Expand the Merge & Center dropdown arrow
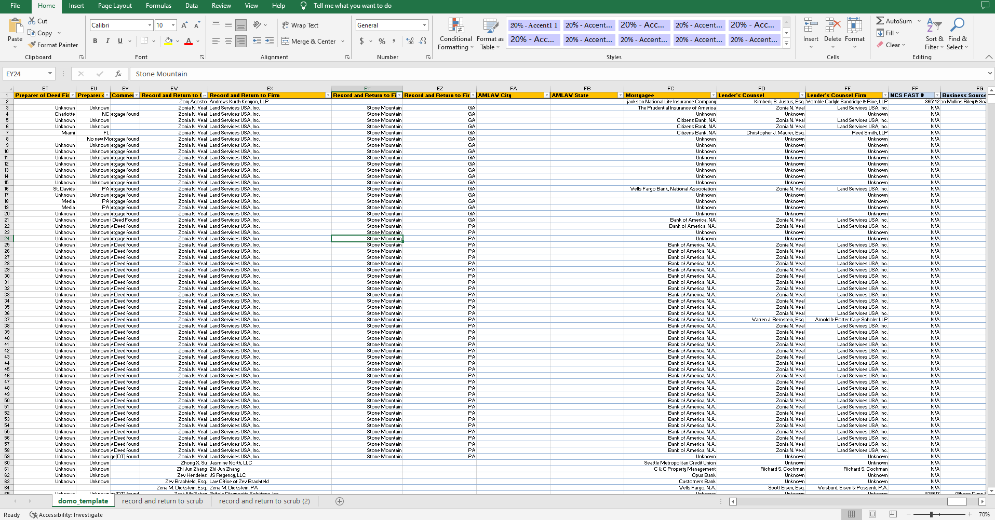This screenshot has height=520, width=995. [x=343, y=42]
